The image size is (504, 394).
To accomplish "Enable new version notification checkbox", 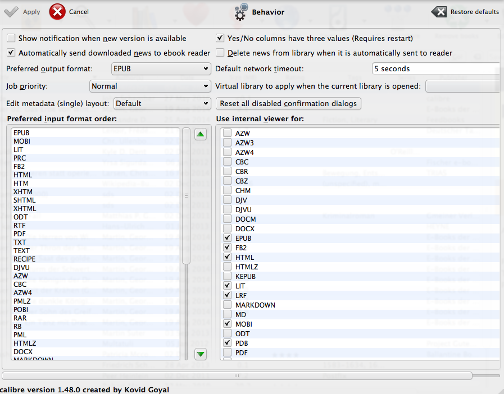I will pyautogui.click(x=11, y=38).
